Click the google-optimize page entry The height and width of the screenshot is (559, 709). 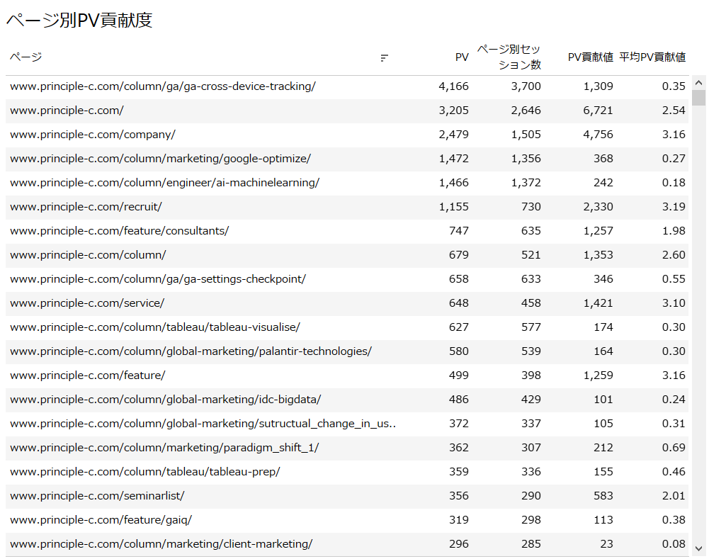click(x=160, y=159)
